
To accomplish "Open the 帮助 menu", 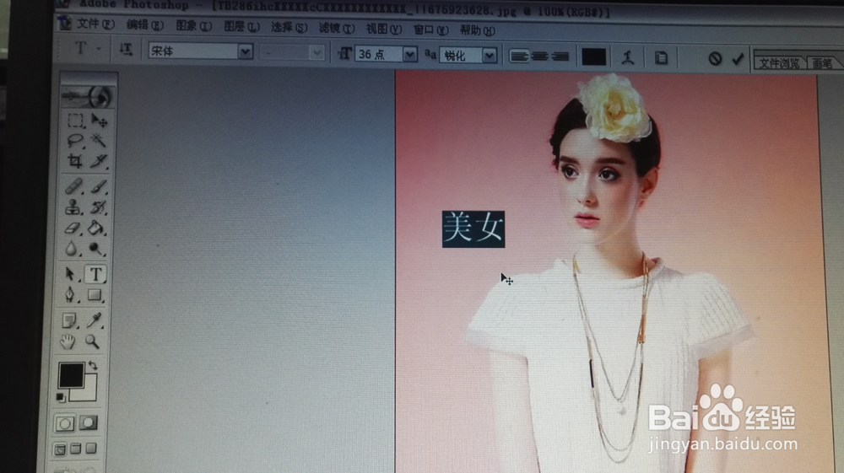I will tap(478, 30).
